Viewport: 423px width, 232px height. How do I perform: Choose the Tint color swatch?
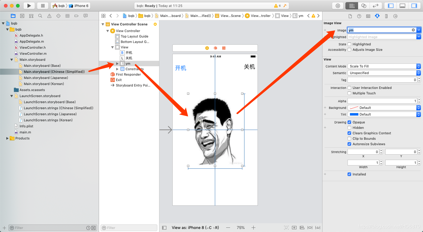pyautogui.click(x=354, y=114)
